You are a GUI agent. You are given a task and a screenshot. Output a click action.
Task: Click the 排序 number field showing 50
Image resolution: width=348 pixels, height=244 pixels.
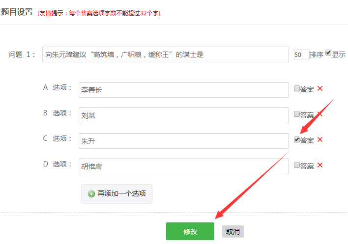(301, 54)
